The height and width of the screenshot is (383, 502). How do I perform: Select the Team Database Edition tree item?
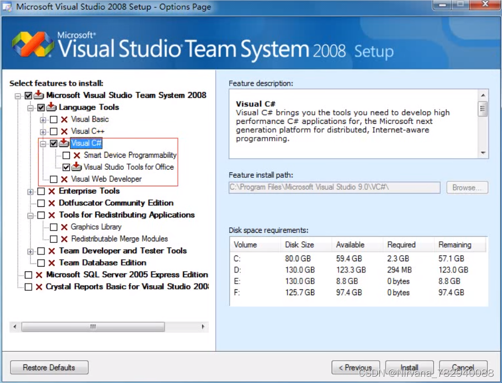[x=103, y=262]
